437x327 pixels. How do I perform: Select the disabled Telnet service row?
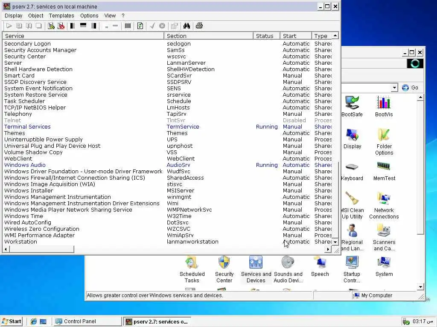pyautogui.click(x=167, y=120)
